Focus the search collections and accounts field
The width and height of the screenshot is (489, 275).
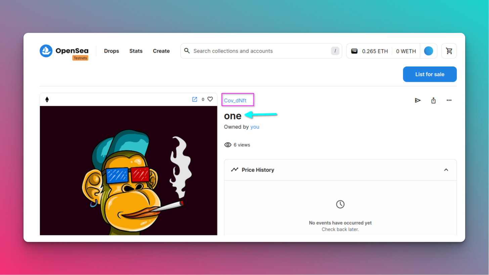pyautogui.click(x=261, y=51)
